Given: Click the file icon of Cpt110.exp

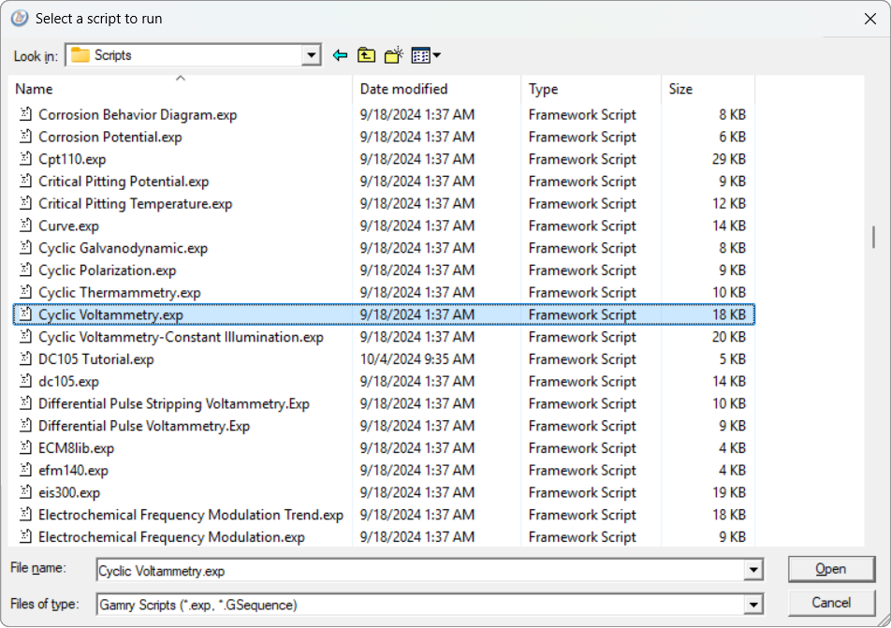Looking at the screenshot, I should click(x=25, y=158).
